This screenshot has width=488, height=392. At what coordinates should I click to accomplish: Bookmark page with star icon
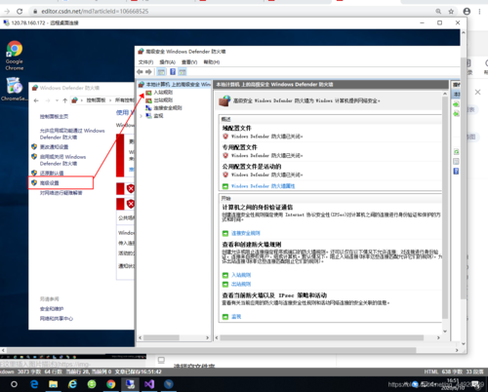(x=451, y=12)
